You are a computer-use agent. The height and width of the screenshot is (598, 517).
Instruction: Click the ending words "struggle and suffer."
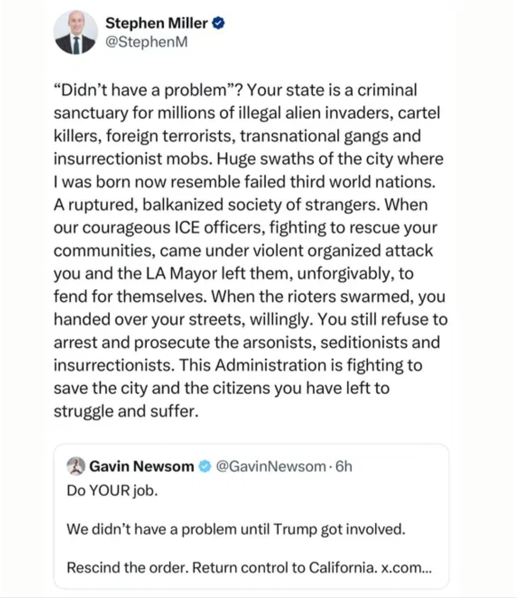click(126, 411)
